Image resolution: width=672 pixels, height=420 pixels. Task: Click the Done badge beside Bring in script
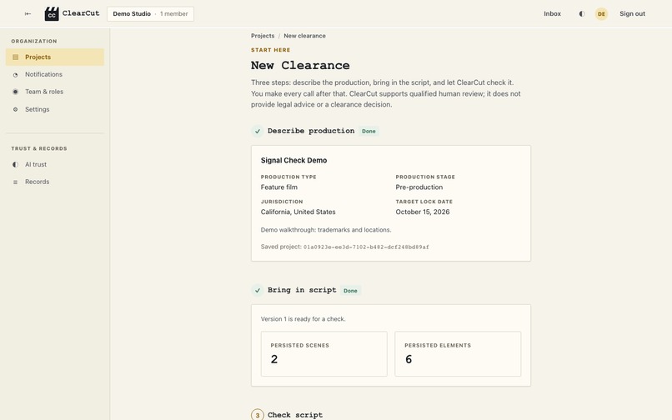[x=350, y=291]
